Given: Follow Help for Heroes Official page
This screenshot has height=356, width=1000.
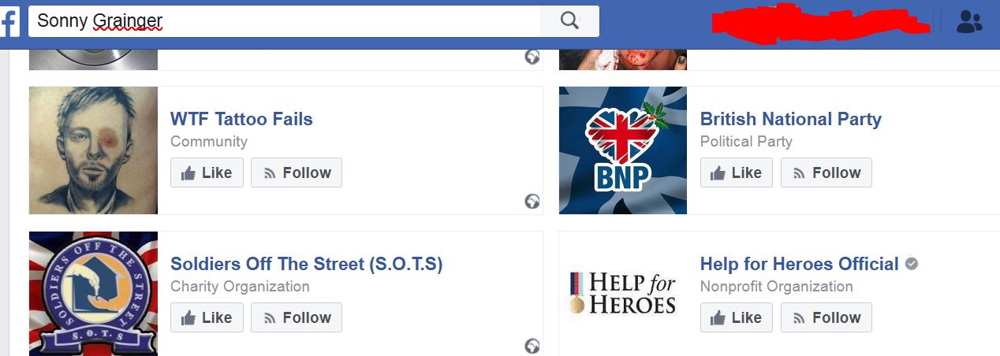Looking at the screenshot, I should click(x=826, y=317).
